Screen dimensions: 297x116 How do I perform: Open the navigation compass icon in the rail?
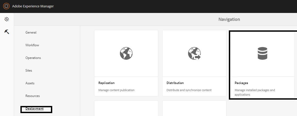pyautogui.click(x=7, y=19)
